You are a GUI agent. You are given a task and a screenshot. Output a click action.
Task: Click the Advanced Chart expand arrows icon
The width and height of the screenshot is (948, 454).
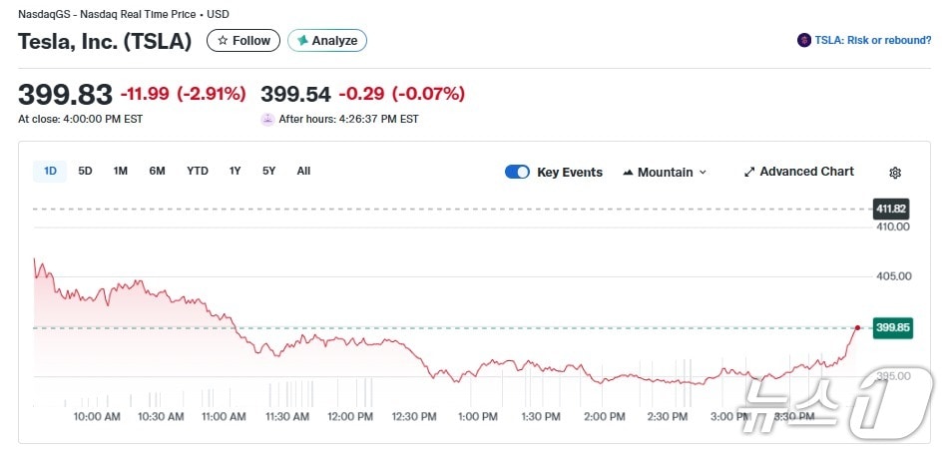[749, 172]
